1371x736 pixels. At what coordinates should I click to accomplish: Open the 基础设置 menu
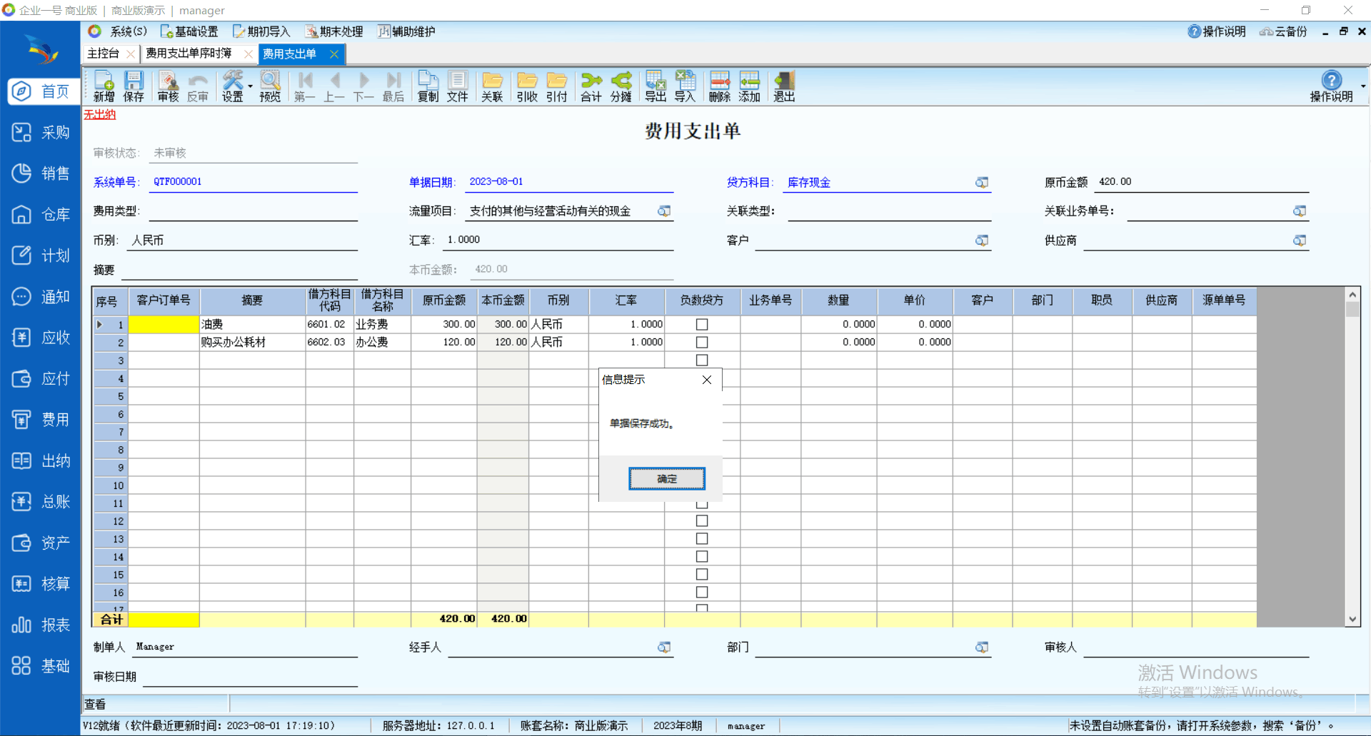point(190,31)
